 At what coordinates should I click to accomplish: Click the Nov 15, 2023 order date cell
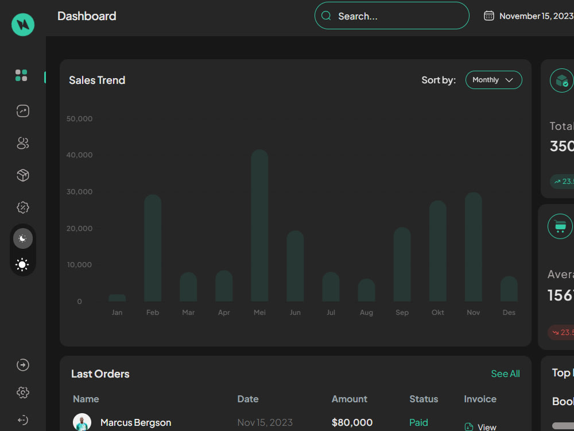point(265,422)
